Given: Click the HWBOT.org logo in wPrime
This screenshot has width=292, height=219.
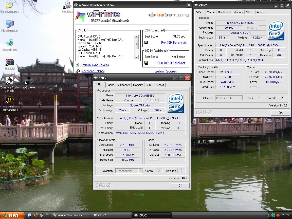Looking at the screenshot, I should [169, 15].
